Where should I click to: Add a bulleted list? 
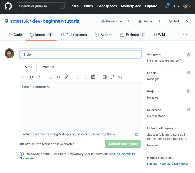tap(78, 77)
